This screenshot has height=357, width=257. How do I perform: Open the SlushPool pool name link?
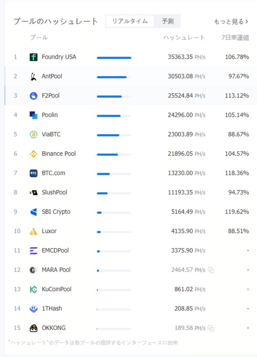coord(55,192)
